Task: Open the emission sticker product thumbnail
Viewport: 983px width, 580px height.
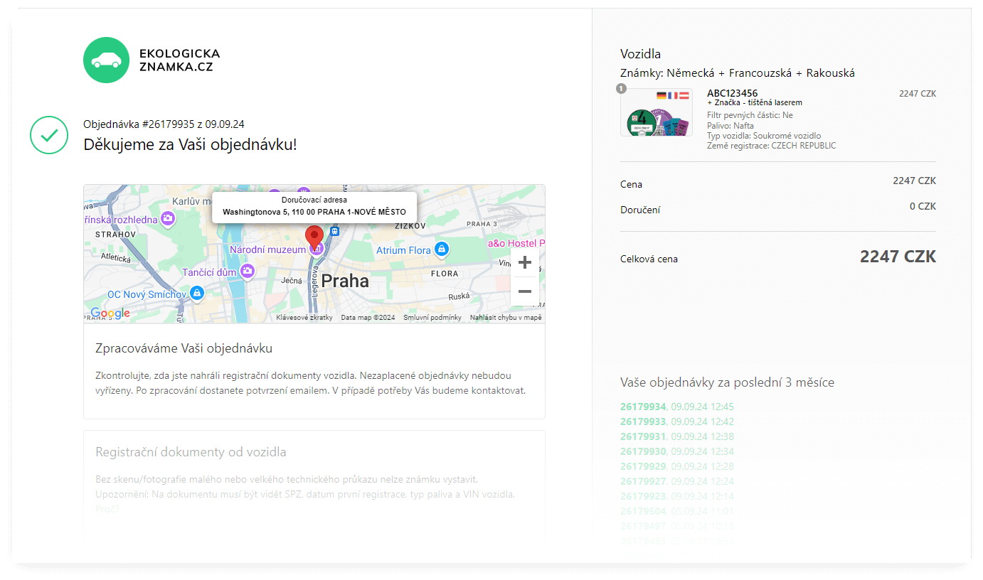Action: (656, 112)
